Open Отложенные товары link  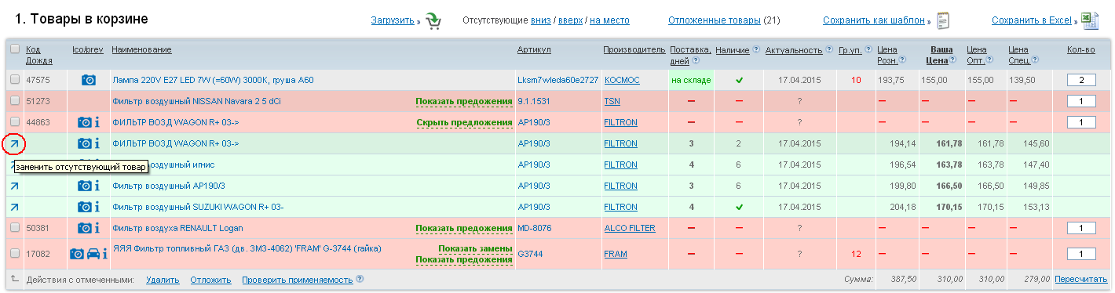714,20
